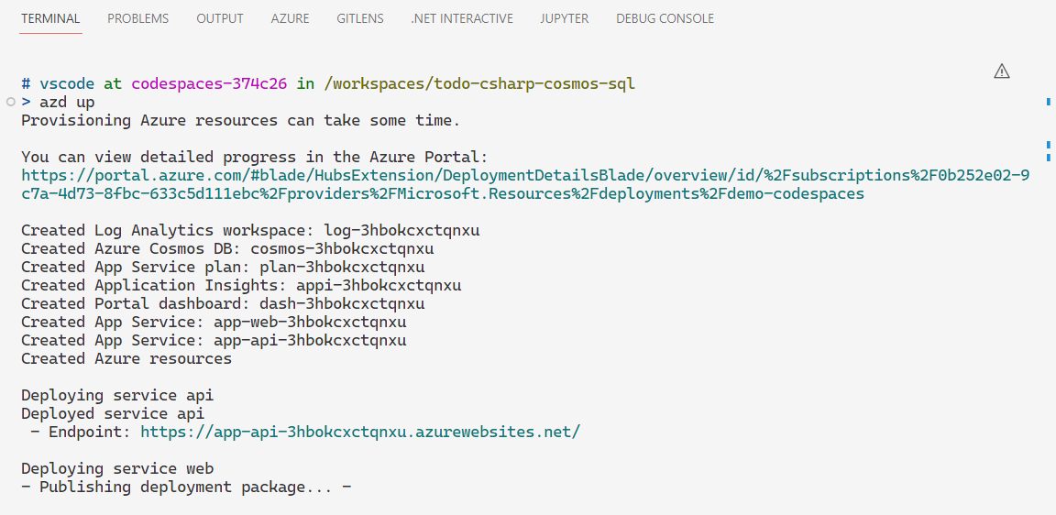Click the warning triangle icon in terminal

(1001, 71)
